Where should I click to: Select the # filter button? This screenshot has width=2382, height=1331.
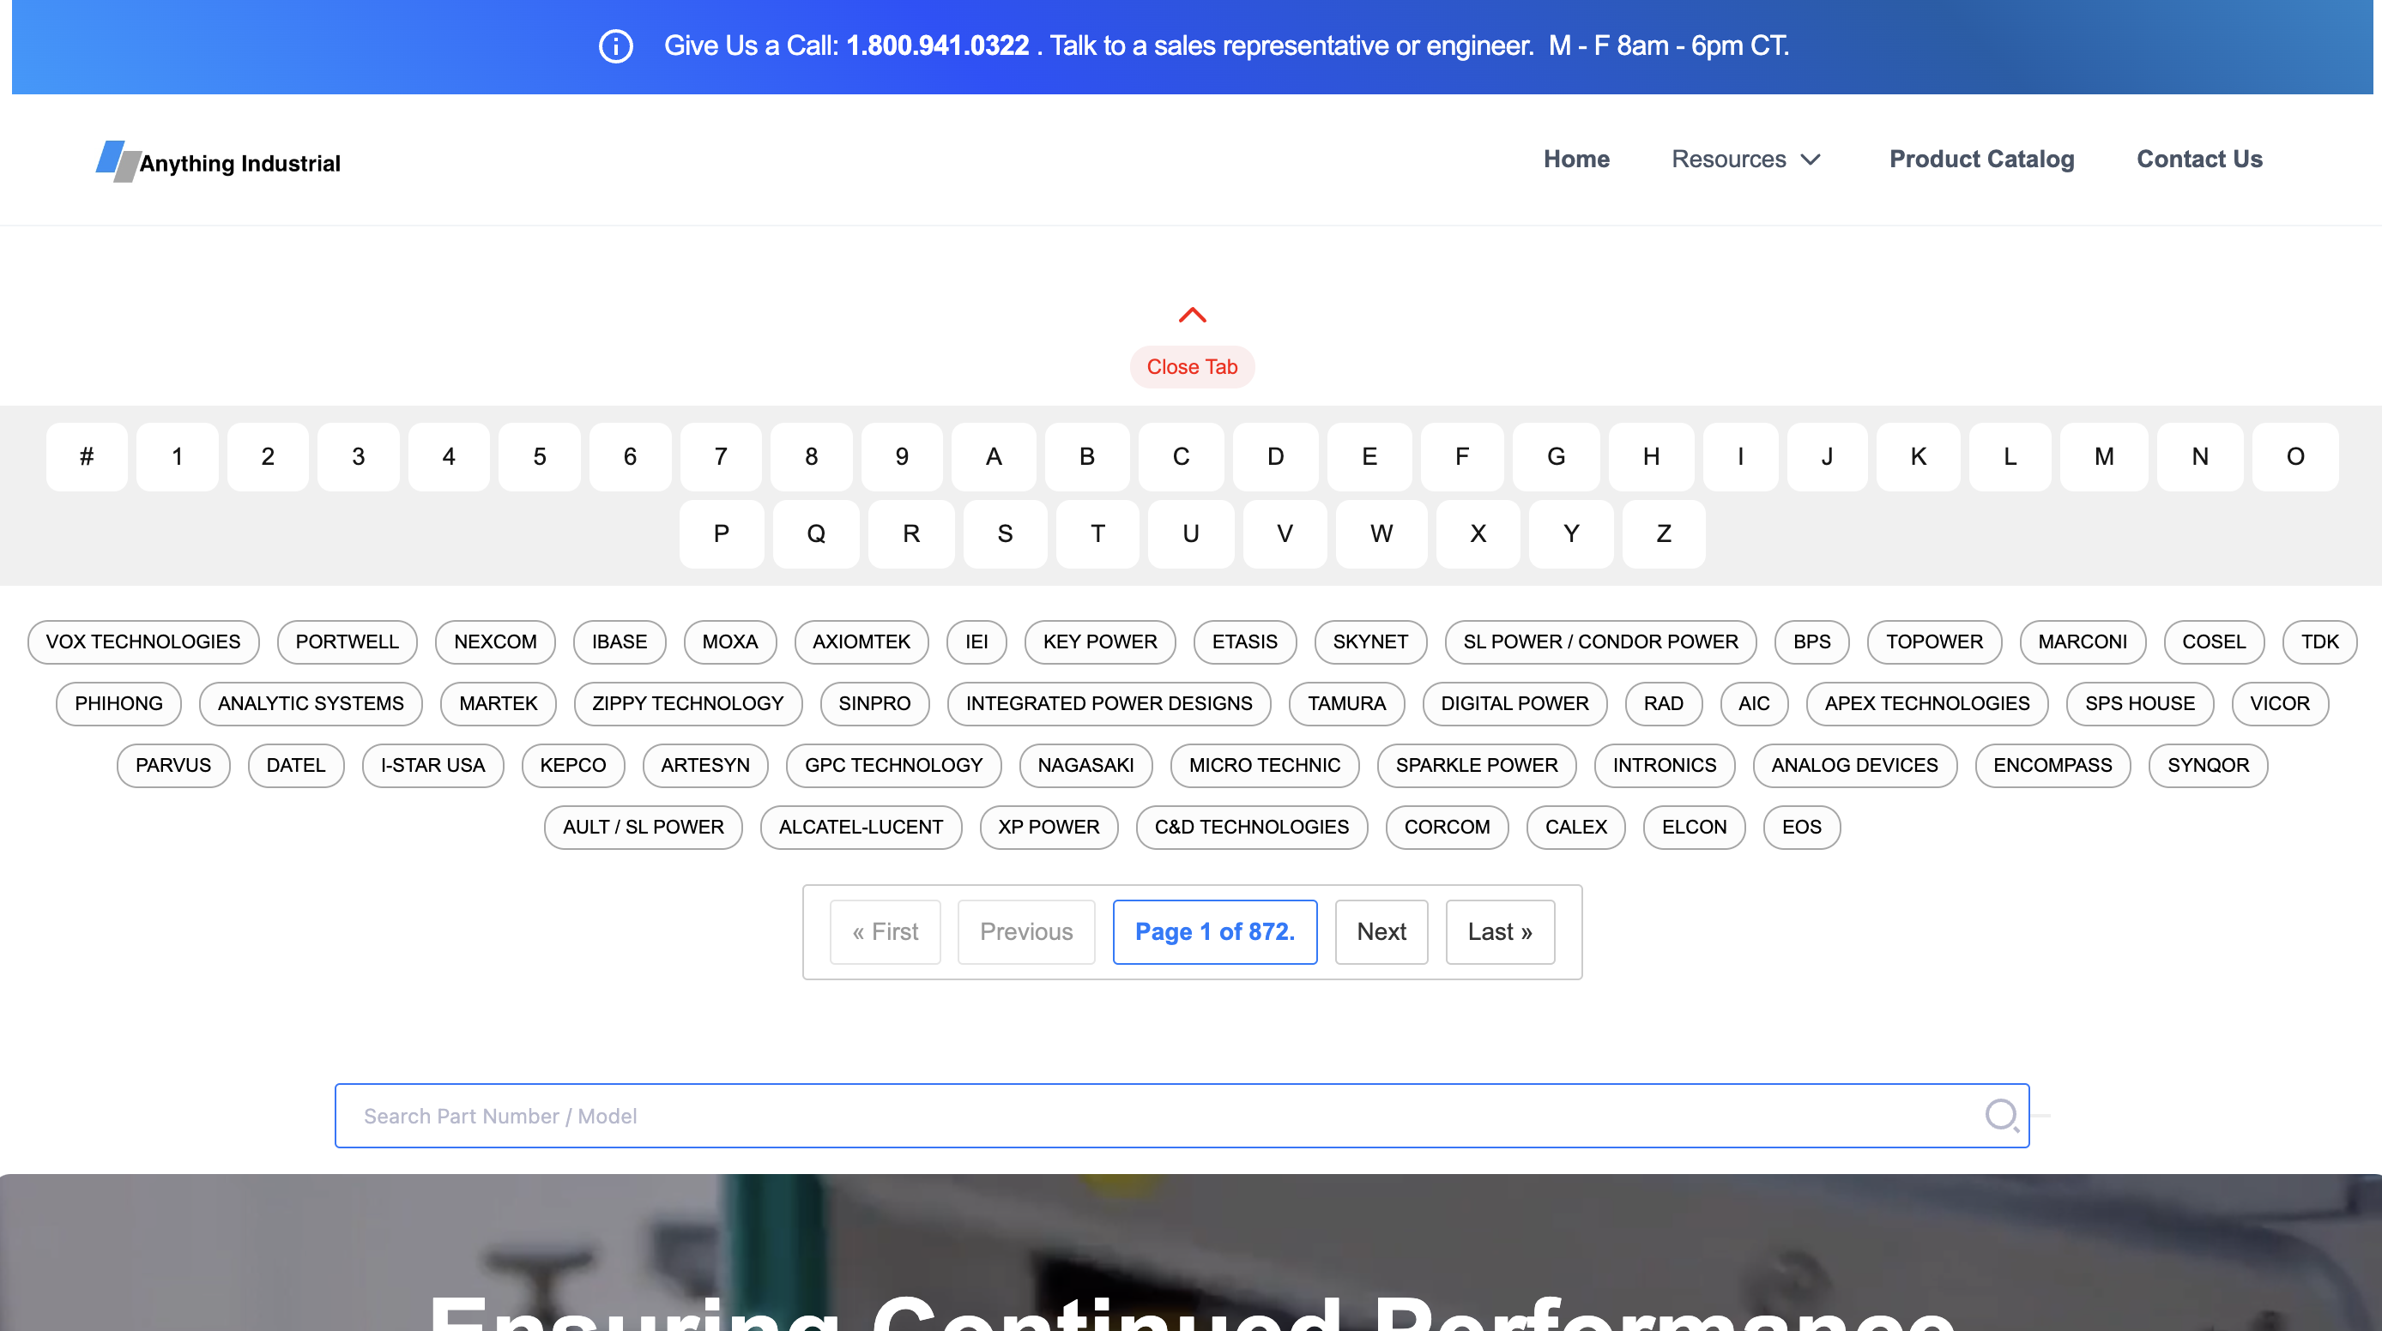click(87, 456)
